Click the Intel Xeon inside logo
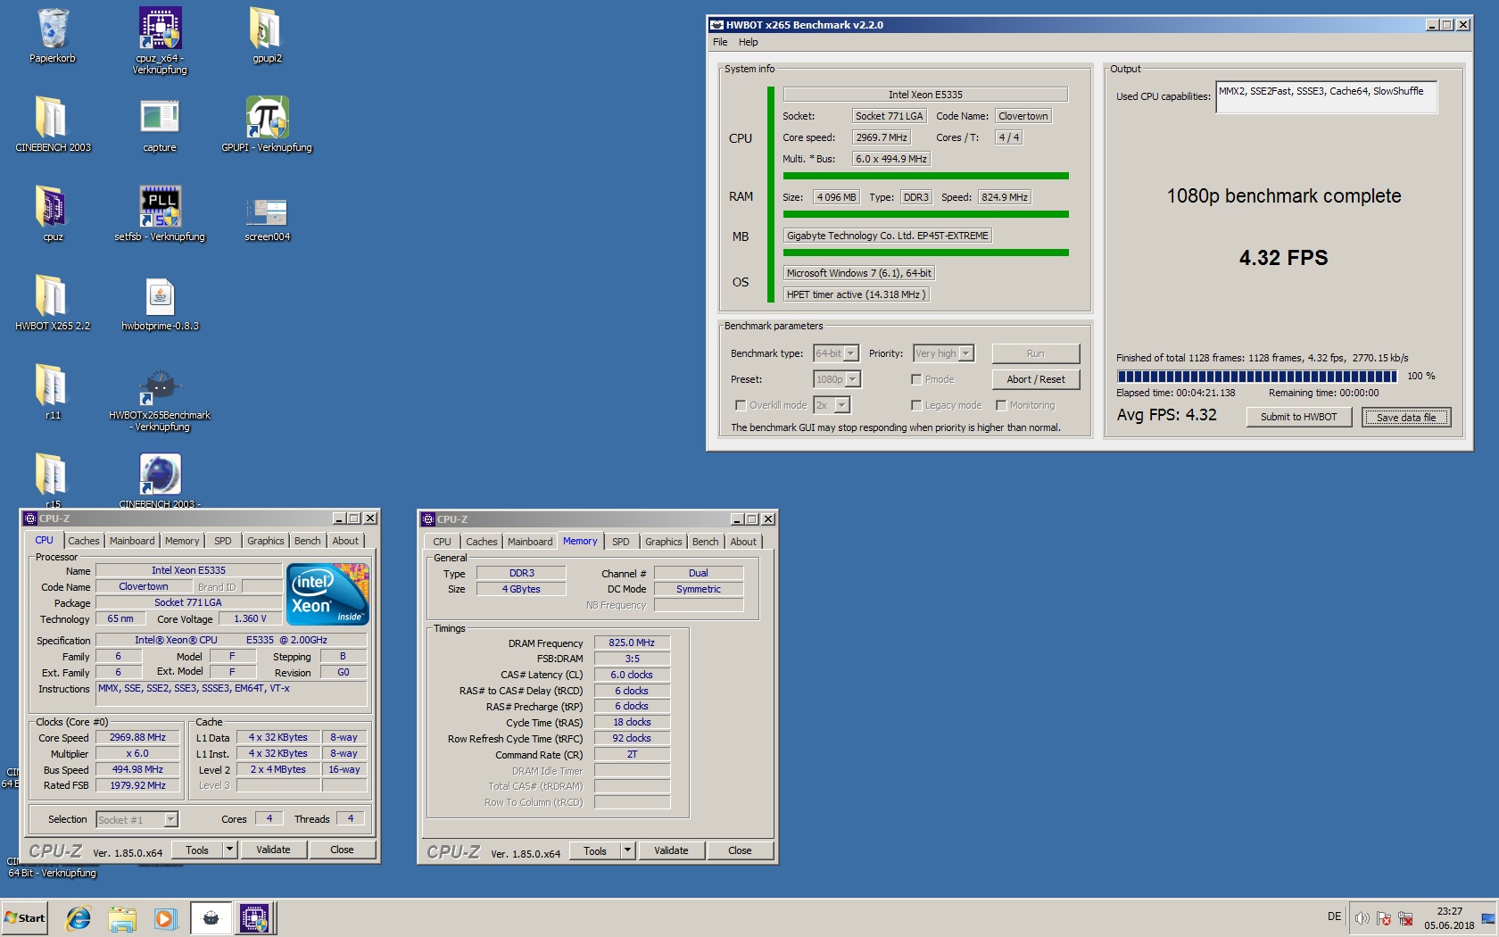This screenshot has height=937, width=1499. click(327, 593)
